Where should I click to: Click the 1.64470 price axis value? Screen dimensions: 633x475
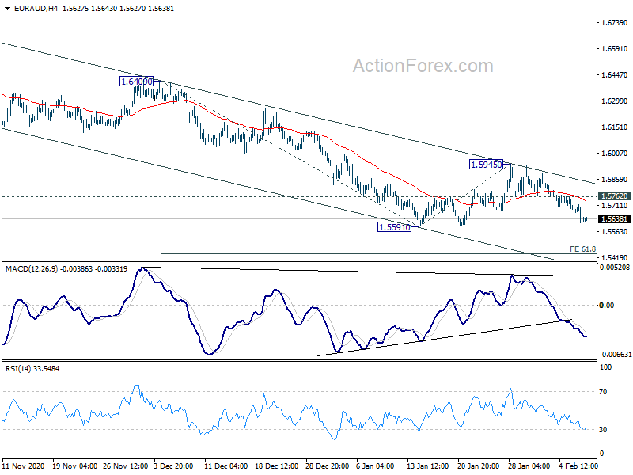[615, 74]
